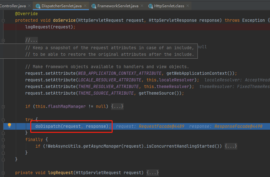The image size is (270, 177).
Task: Click the {...} placeholder after isConcurrentHandlingStarted()
Action: [231, 146]
